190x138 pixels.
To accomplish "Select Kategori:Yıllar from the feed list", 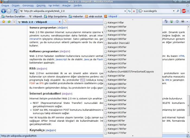I will [115, 23].
